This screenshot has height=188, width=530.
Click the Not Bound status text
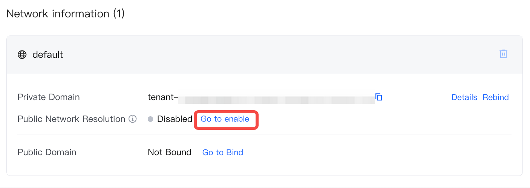tap(169, 152)
